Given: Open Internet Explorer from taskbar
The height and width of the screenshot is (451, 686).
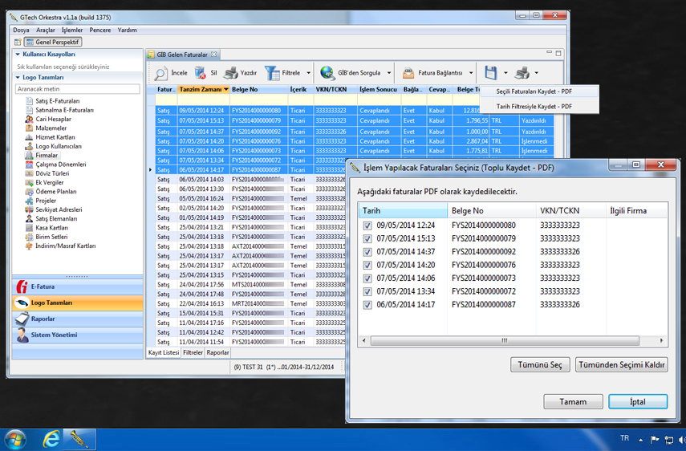Looking at the screenshot, I should click(51, 439).
